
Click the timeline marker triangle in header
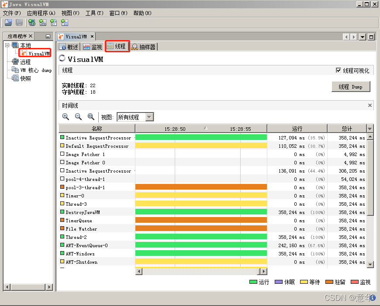[206, 128]
